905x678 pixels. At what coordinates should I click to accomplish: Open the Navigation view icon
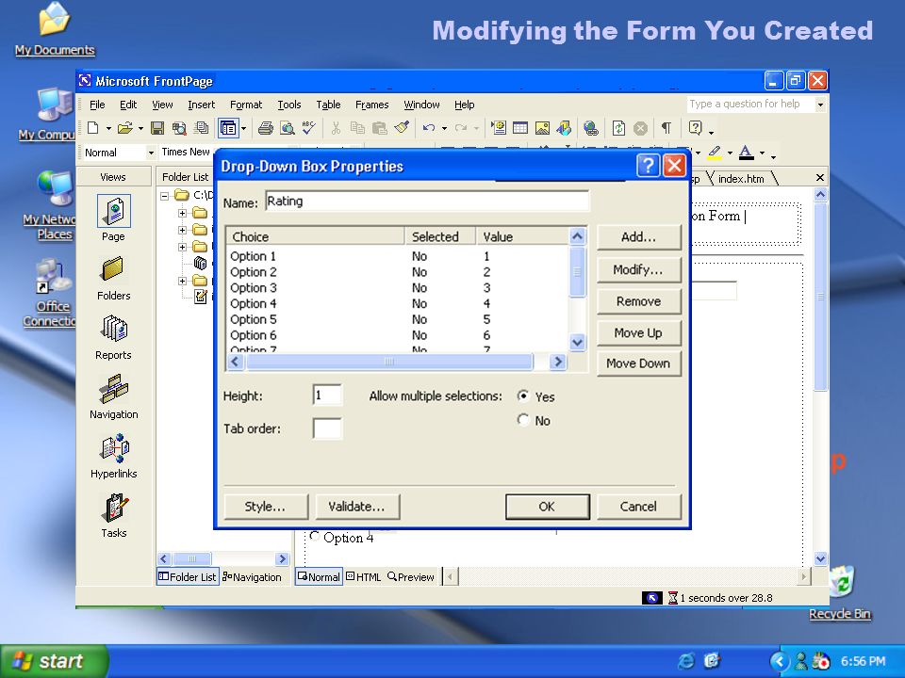point(114,396)
